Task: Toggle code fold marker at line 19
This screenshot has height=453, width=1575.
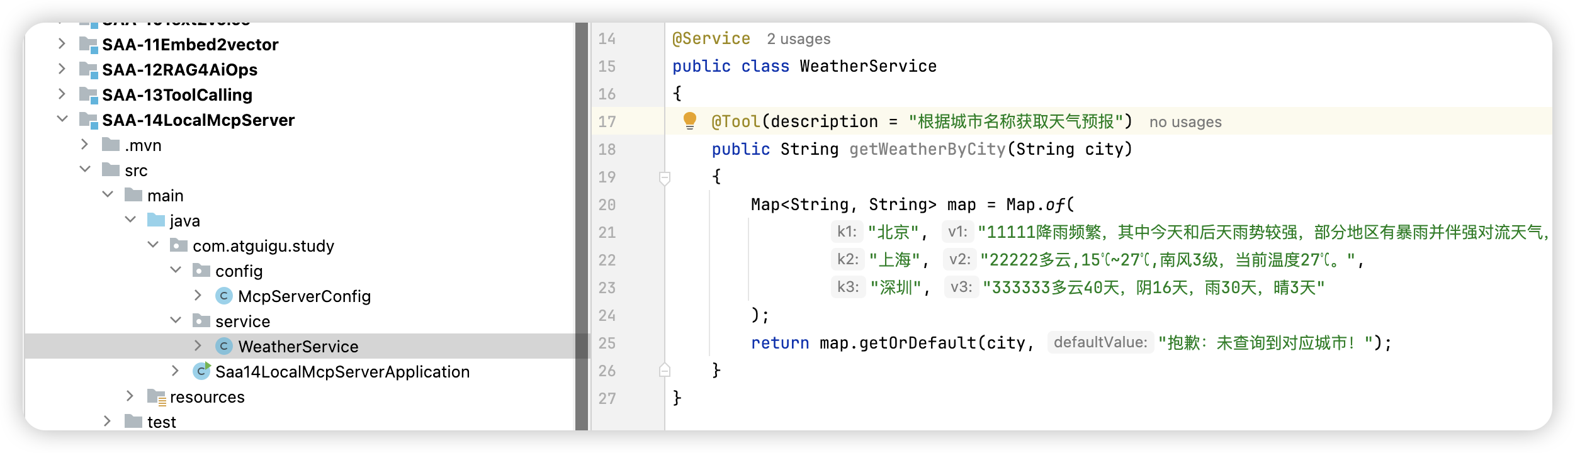Action: click(664, 177)
